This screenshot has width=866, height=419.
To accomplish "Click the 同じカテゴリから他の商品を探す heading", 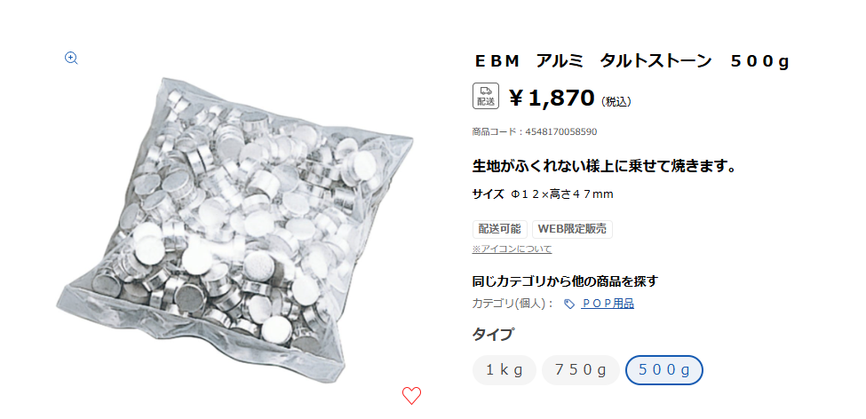I will pos(565,281).
